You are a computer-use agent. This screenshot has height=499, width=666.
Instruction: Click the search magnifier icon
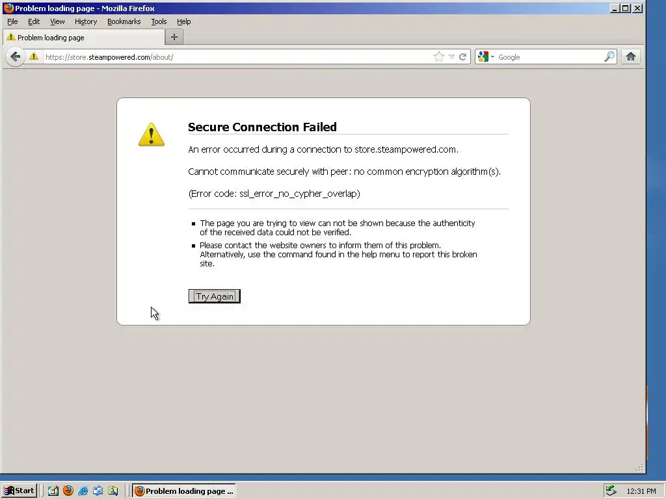pyautogui.click(x=609, y=57)
